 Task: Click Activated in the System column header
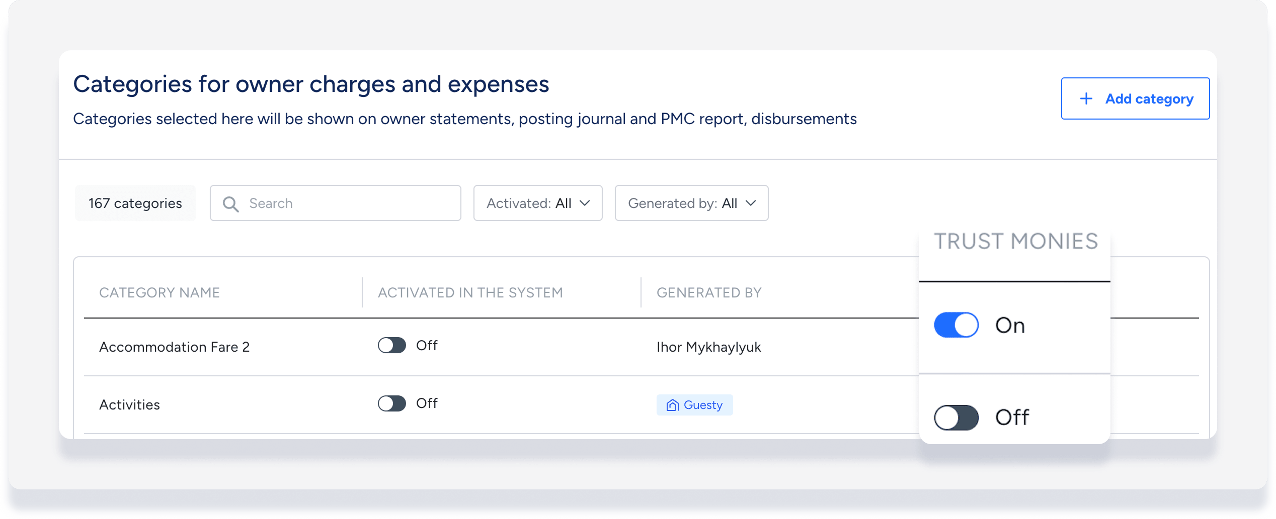(470, 292)
